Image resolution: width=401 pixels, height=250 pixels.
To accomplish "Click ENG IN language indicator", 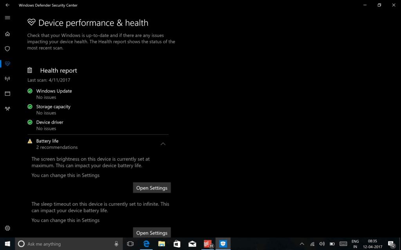I will click(355, 244).
